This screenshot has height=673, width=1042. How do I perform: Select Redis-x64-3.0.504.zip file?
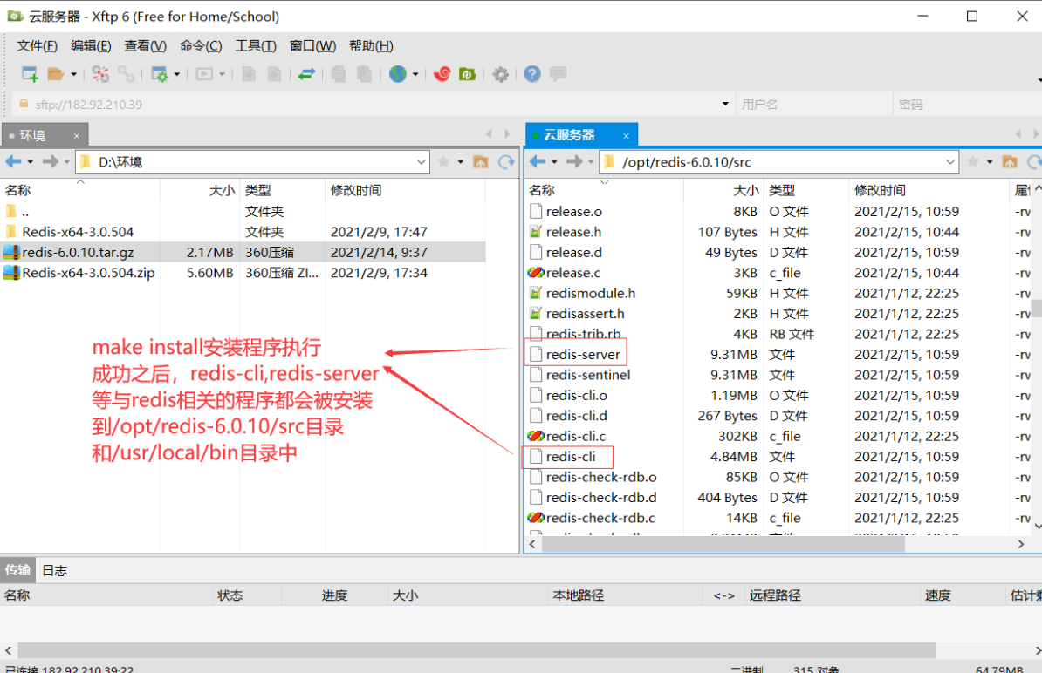[243, 273]
